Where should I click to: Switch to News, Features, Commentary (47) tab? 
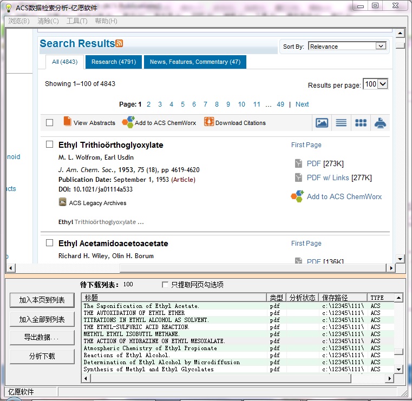coord(195,62)
